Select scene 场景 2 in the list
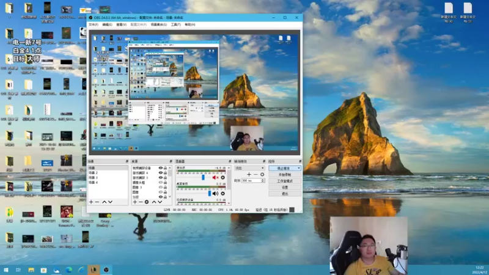The width and height of the screenshot is (489, 275). point(108,173)
